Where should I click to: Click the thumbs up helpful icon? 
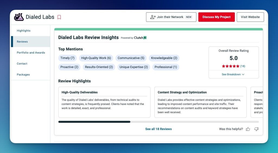click(x=248, y=129)
